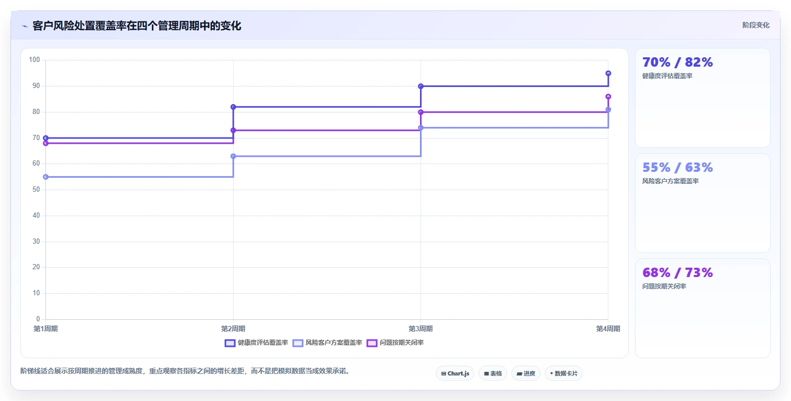Click the 风险客户方案覆盖率 caption in the middle card
The width and height of the screenshot is (791, 401).
click(x=670, y=181)
